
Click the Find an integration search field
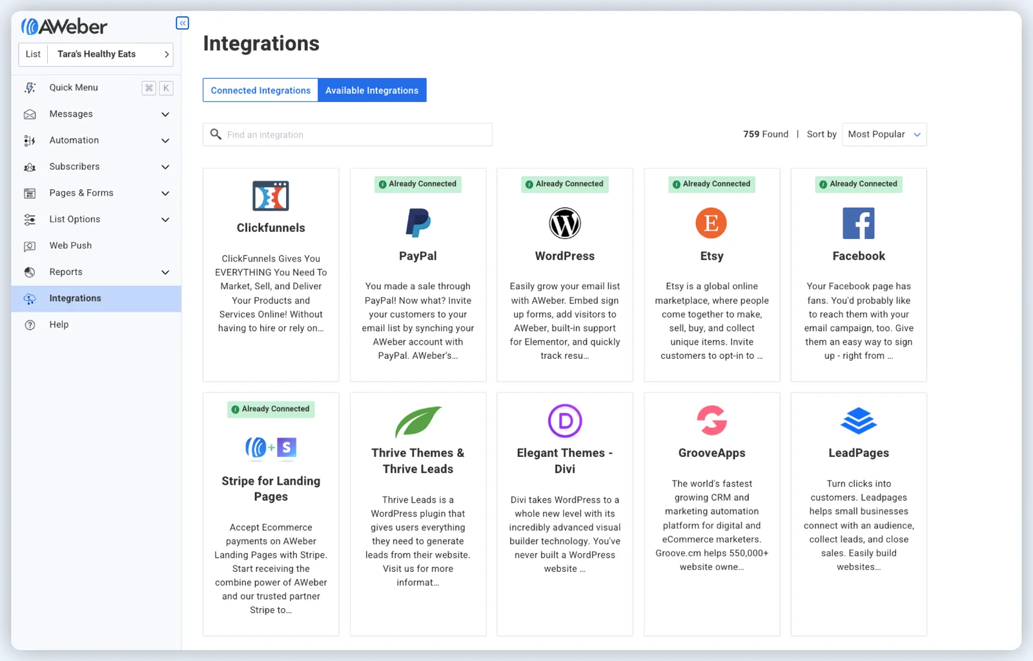click(347, 134)
